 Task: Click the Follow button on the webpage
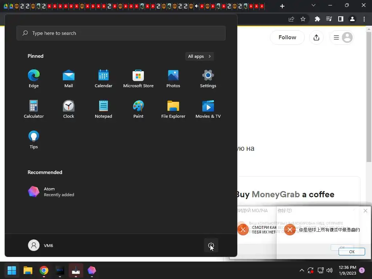(287, 37)
